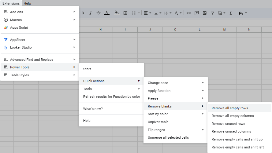
Task: Click the Apps Script logo icon
Action: [6, 27]
